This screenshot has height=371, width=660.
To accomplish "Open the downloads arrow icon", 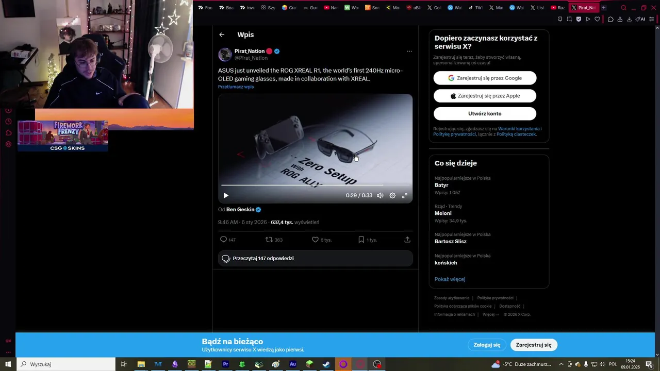I will (x=629, y=19).
